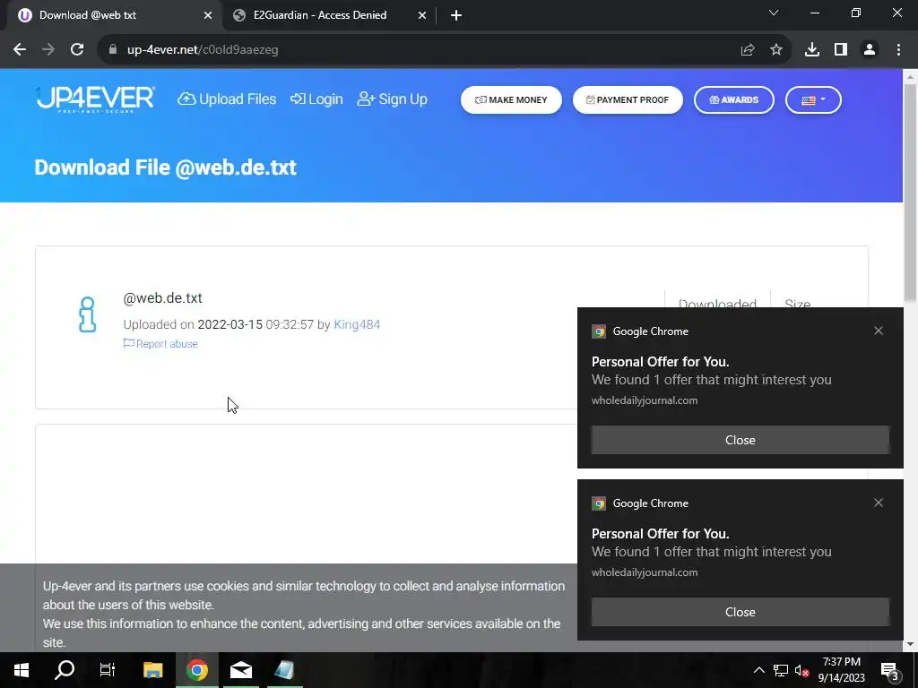Screen dimensions: 918x688
Task: Open Chrome three-dot menu
Action: tap(898, 50)
